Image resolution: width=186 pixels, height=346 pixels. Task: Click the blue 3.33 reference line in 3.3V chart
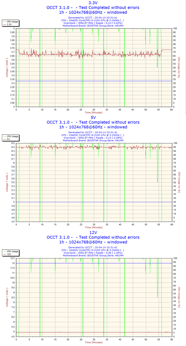coord(94,81)
